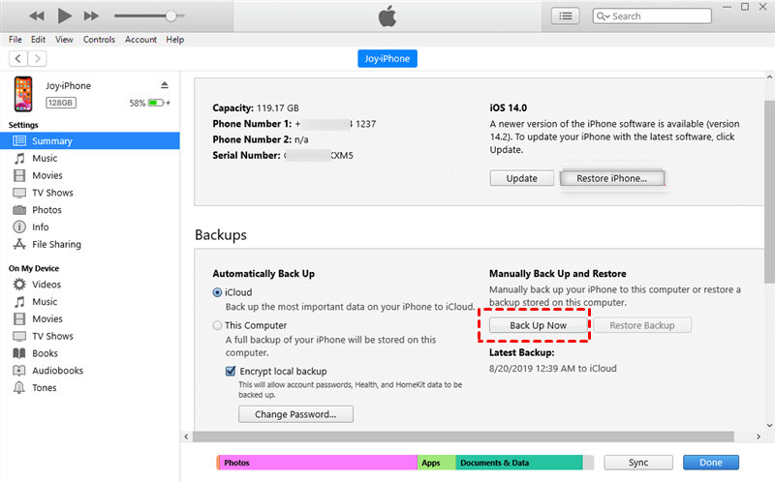
Task: Click the Change Password... button
Action: pyautogui.click(x=295, y=414)
